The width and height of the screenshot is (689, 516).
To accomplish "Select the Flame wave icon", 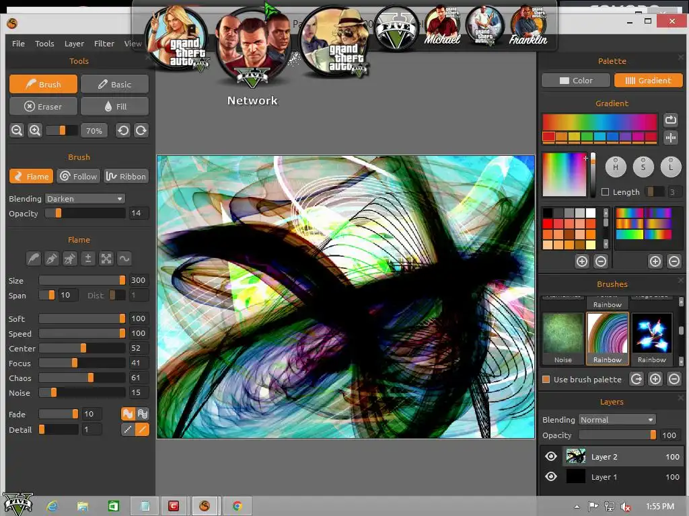I will [124, 259].
